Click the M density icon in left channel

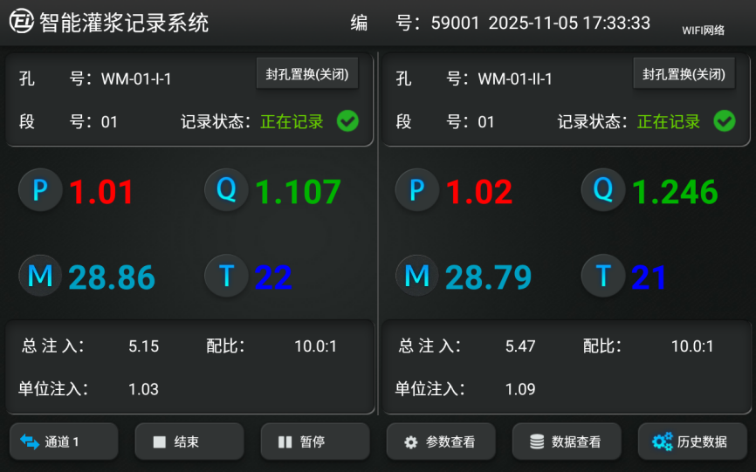[40, 276]
